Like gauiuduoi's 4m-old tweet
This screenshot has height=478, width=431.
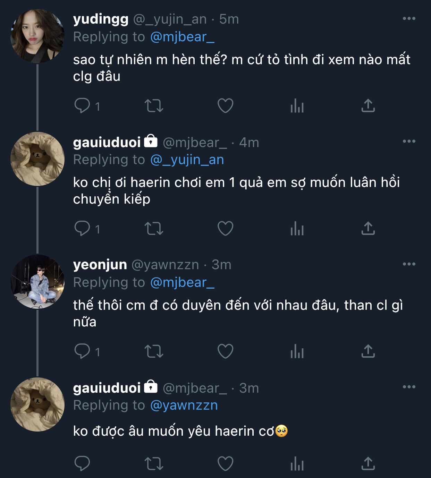[225, 229]
